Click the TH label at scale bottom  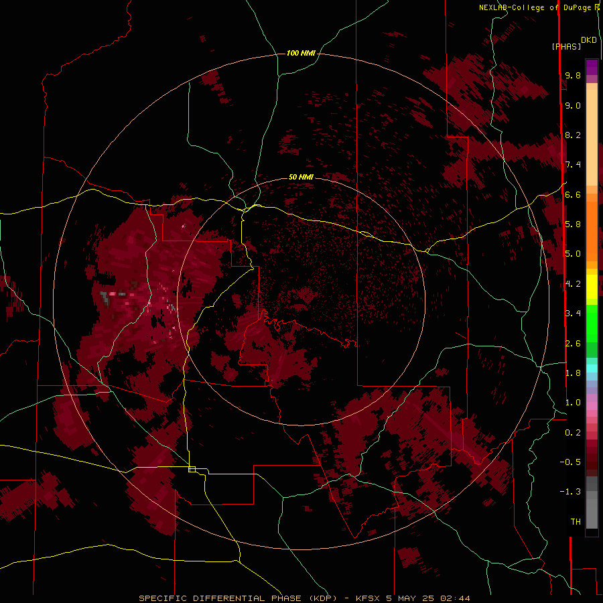pos(576,522)
